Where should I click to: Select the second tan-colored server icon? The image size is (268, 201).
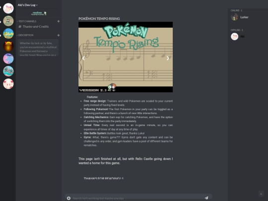[8, 21]
